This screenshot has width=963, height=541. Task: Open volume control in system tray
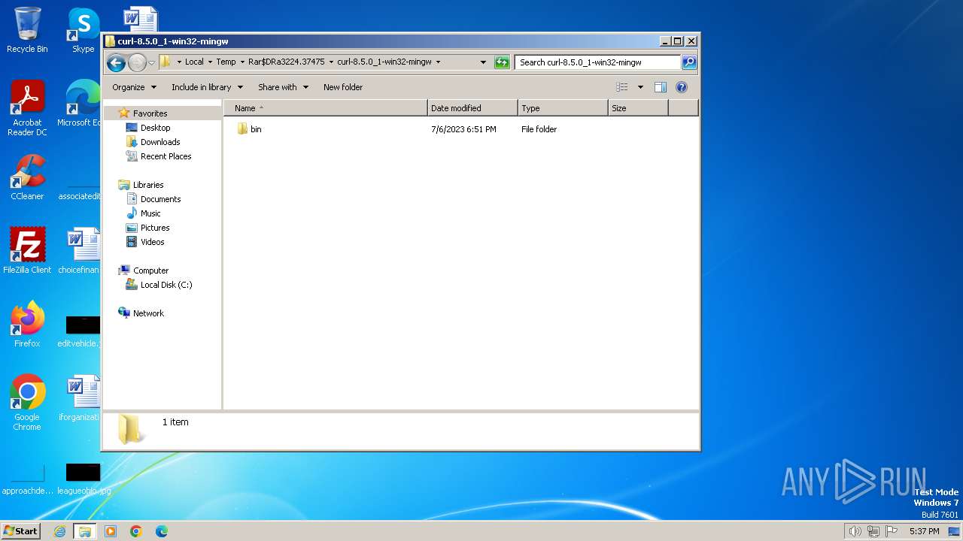coord(855,531)
